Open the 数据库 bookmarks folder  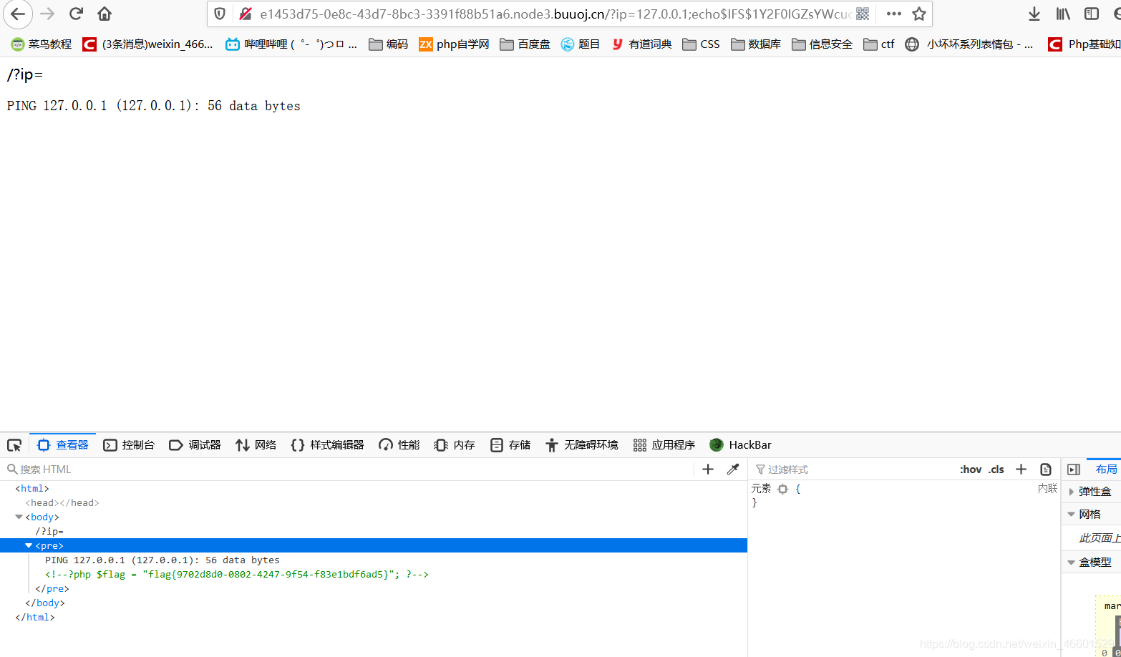coord(756,44)
